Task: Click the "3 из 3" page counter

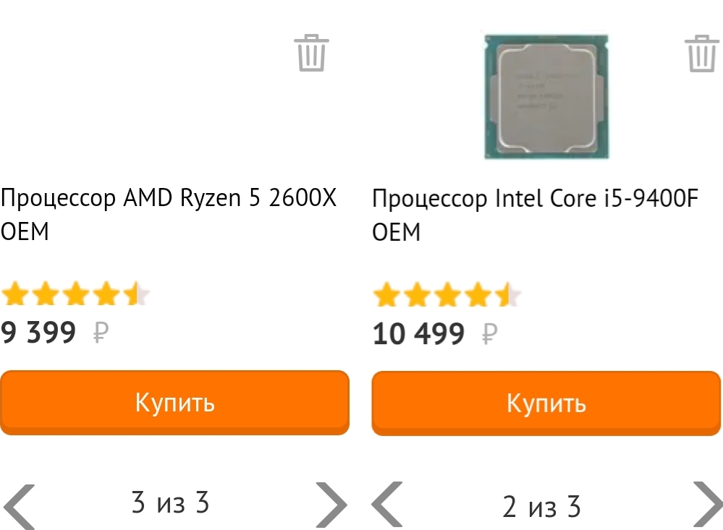Action: pos(170,502)
